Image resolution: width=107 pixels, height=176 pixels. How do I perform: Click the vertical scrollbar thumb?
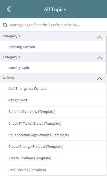point(106,55)
